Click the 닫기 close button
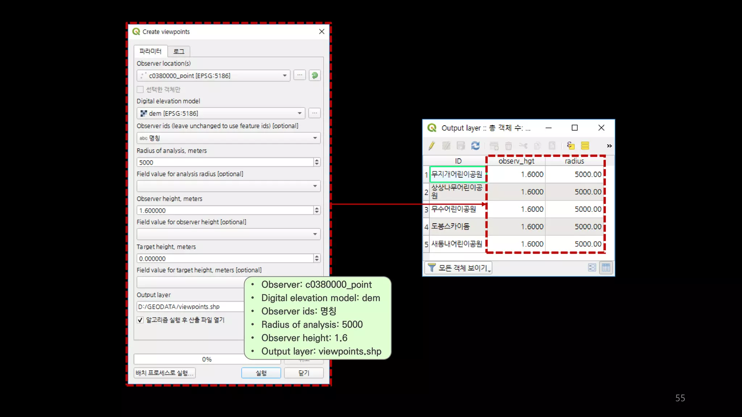This screenshot has height=417, width=742. click(x=304, y=373)
